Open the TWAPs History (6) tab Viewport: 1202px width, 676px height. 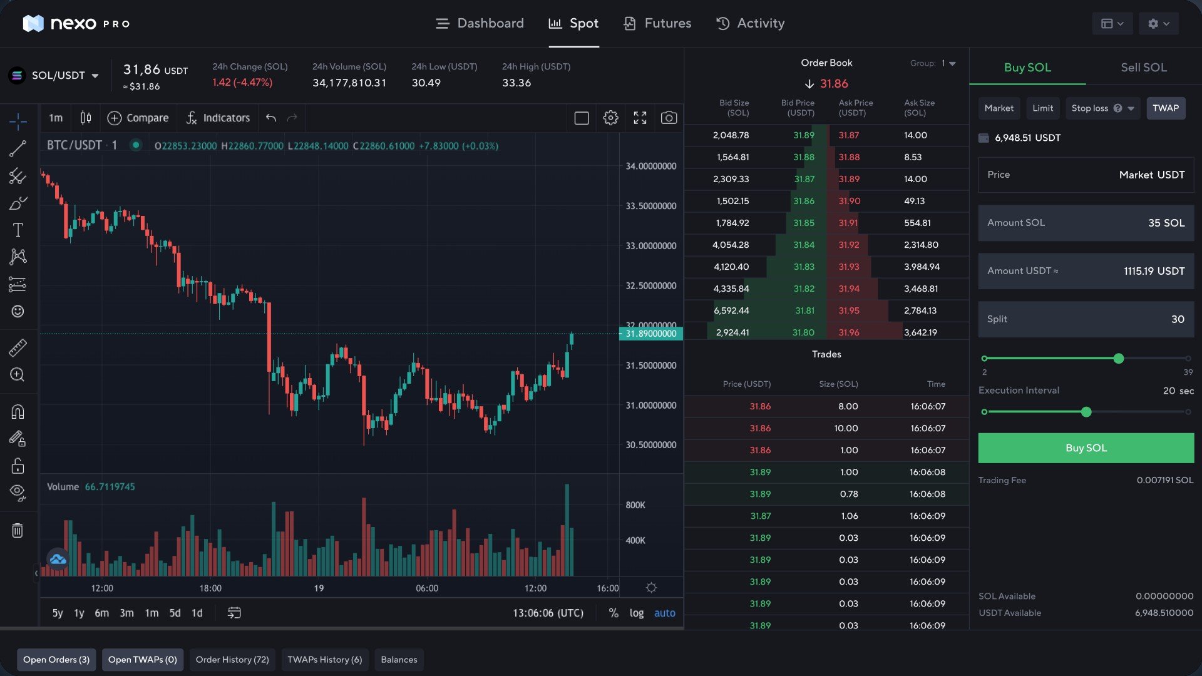324,660
